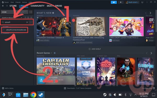The height and width of the screenshot is (98, 157).
Task: Open the Captain of Industry game tile
Action: (56, 71)
